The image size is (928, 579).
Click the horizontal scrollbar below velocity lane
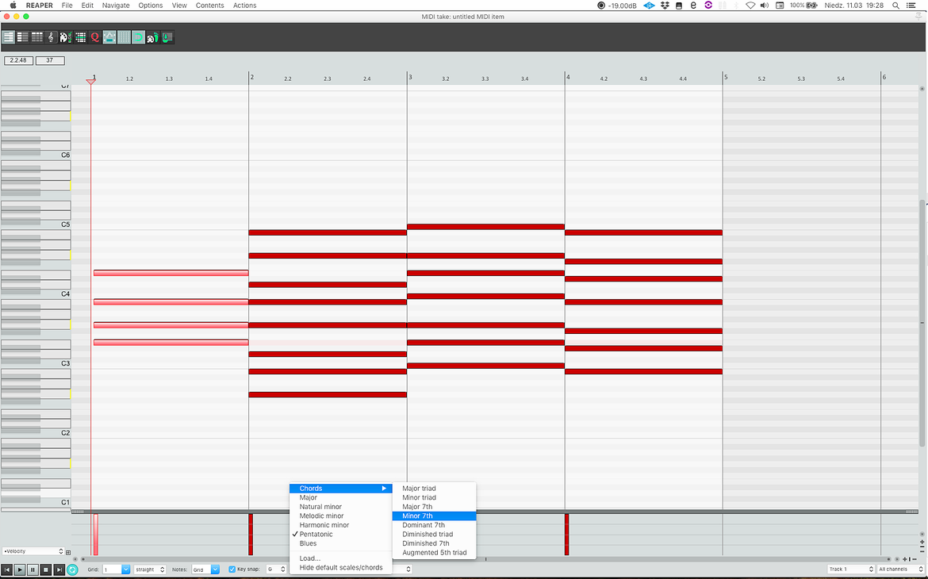pyautogui.click(x=485, y=559)
